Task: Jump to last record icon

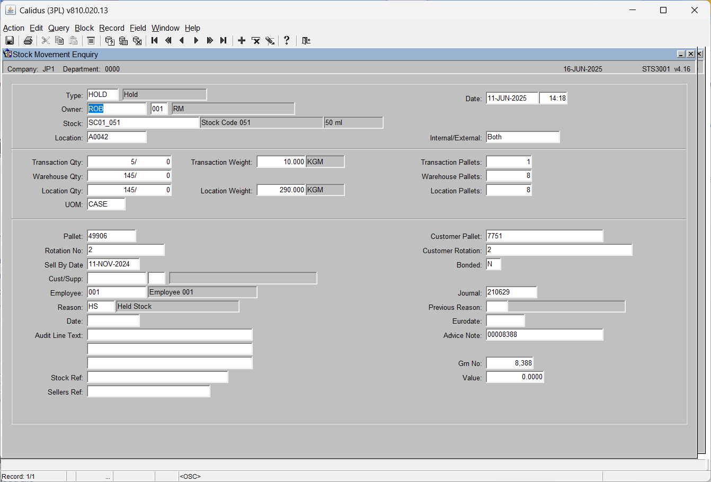Action: (224, 41)
